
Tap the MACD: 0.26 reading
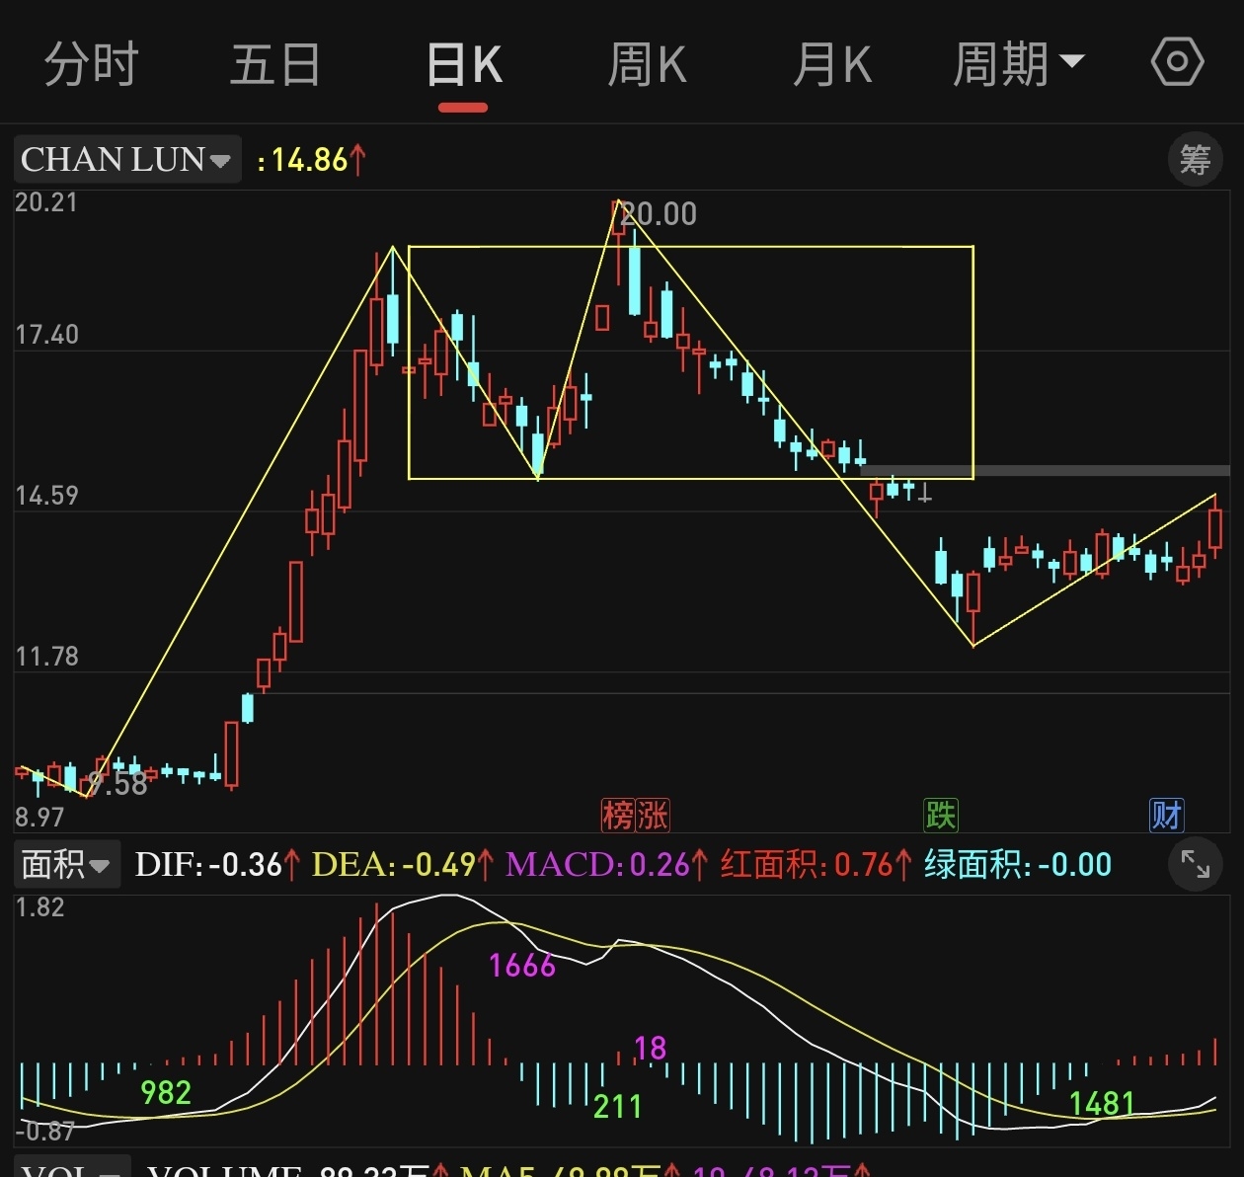[606, 865]
